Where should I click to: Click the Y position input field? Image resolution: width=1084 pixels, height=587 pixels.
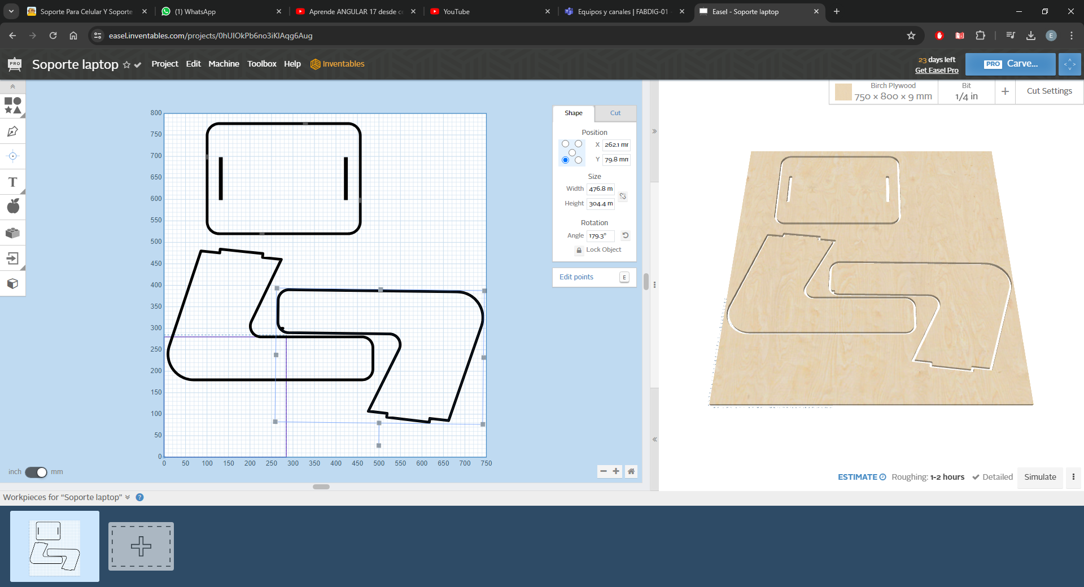pyautogui.click(x=616, y=160)
